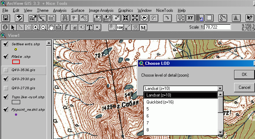This screenshot has height=139, width=255.
Task: Choose zoom level 5 in list
Action: (181, 109)
